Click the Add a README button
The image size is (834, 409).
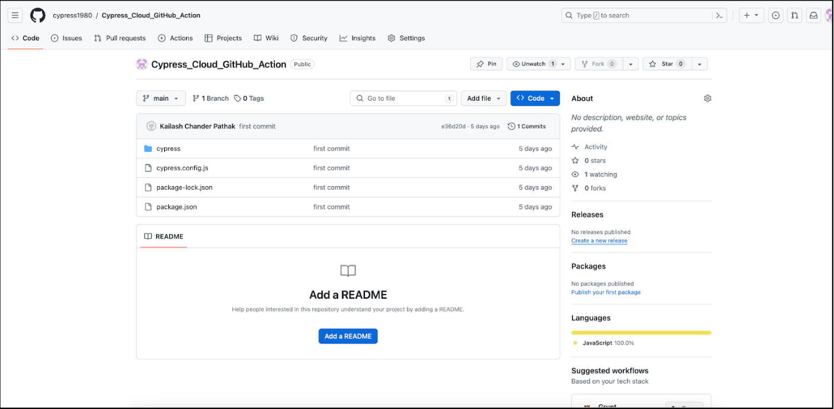[x=348, y=336]
